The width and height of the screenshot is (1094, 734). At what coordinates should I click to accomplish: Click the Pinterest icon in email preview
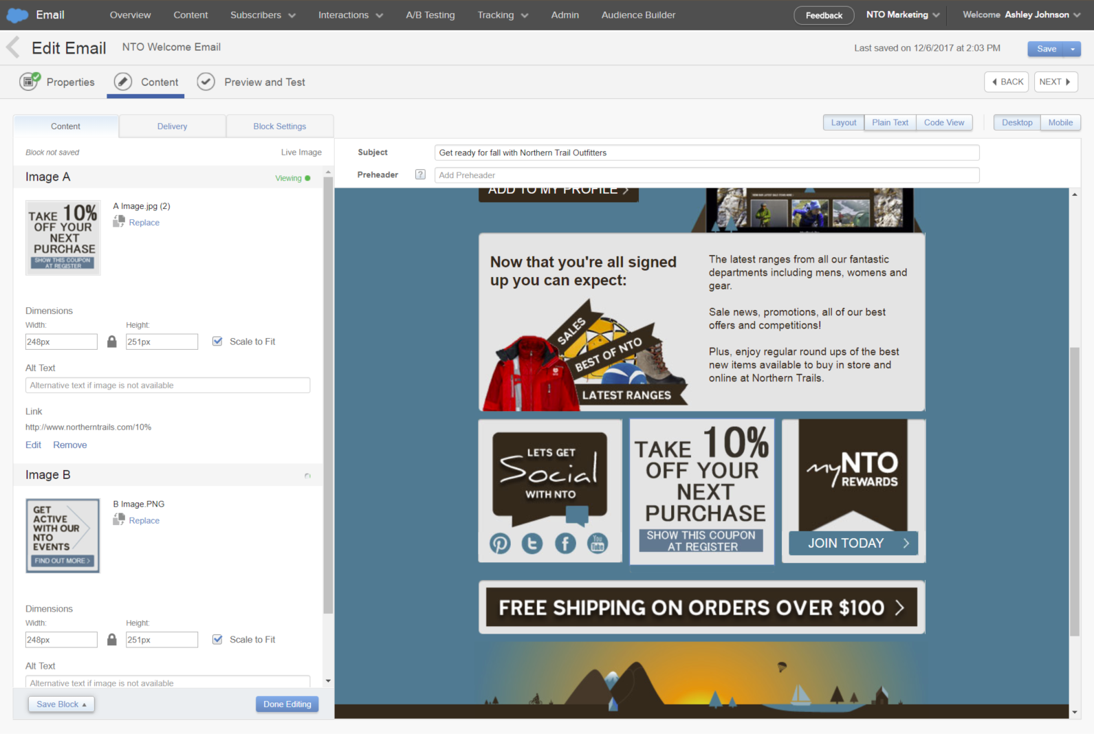tap(500, 544)
